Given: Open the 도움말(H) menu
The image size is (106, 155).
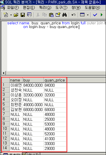Looking at the screenshot, I should (x=92, y=8).
